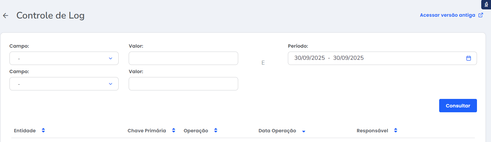
Task: Click into the second Valor input field
Action: tap(183, 84)
